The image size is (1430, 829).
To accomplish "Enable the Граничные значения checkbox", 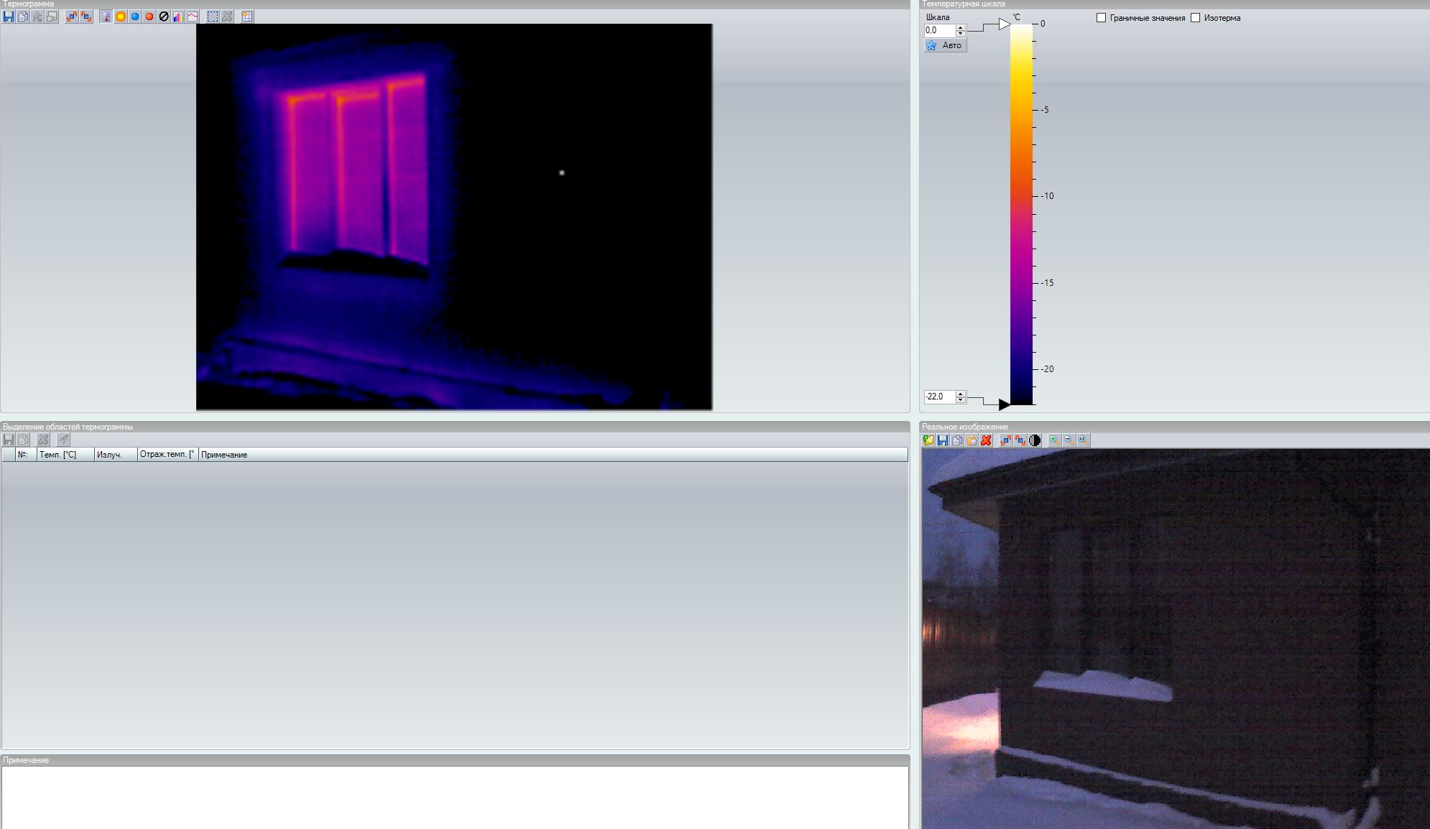I will click(1101, 18).
